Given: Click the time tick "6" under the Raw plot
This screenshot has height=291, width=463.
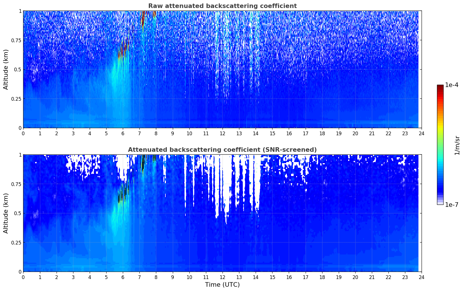Looking at the screenshot, I should 123,133.
